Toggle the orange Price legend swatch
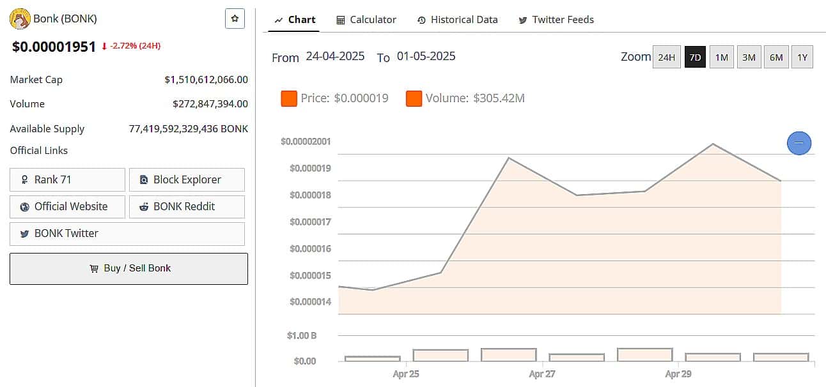This screenshot has height=387, width=826. (289, 98)
